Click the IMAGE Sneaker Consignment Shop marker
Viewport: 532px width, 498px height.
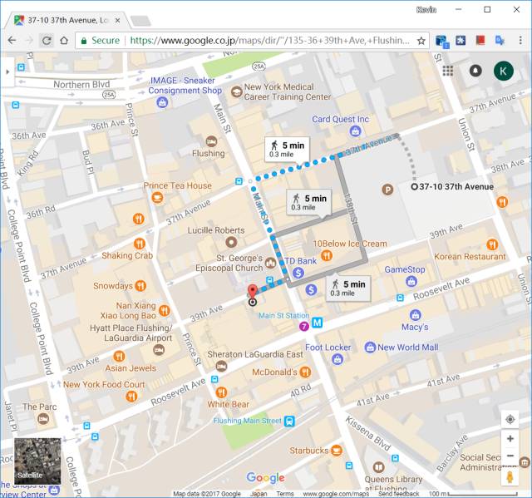(x=162, y=101)
